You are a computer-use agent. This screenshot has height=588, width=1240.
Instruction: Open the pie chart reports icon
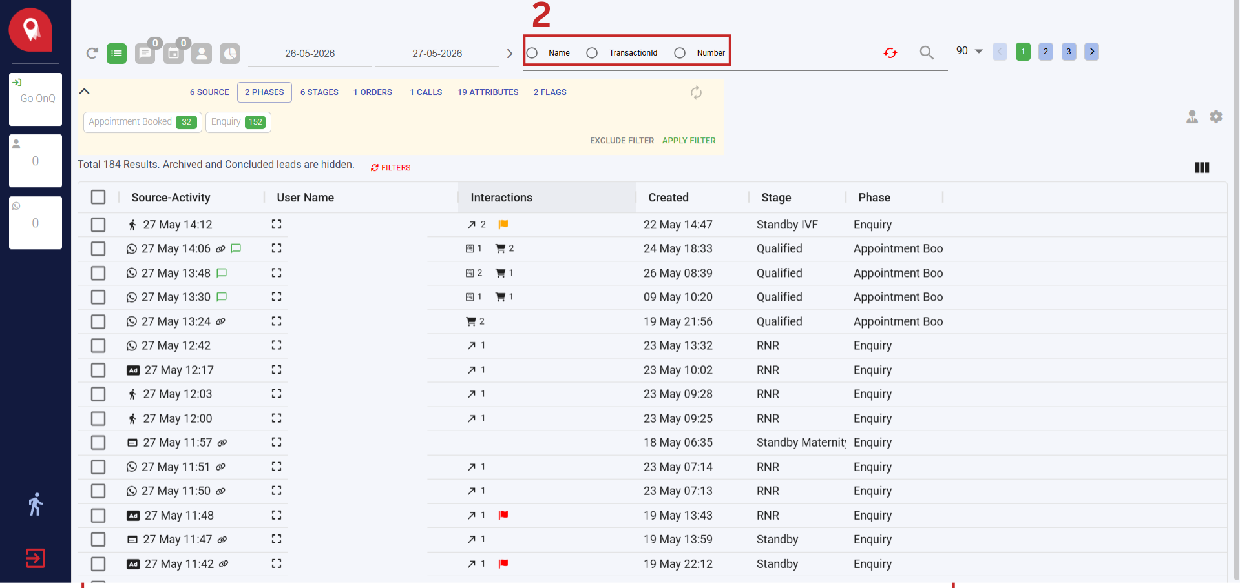(x=229, y=53)
